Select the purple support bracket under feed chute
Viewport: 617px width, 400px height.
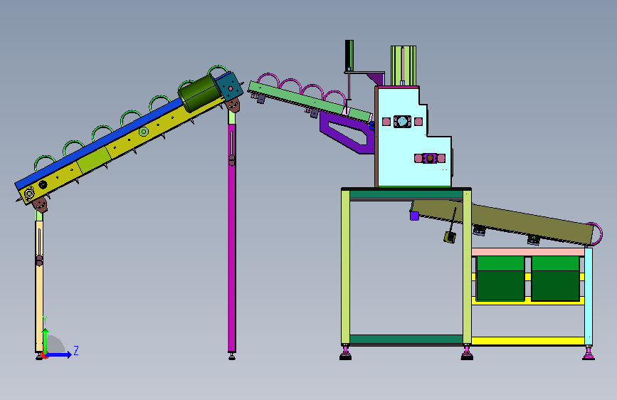point(348,132)
